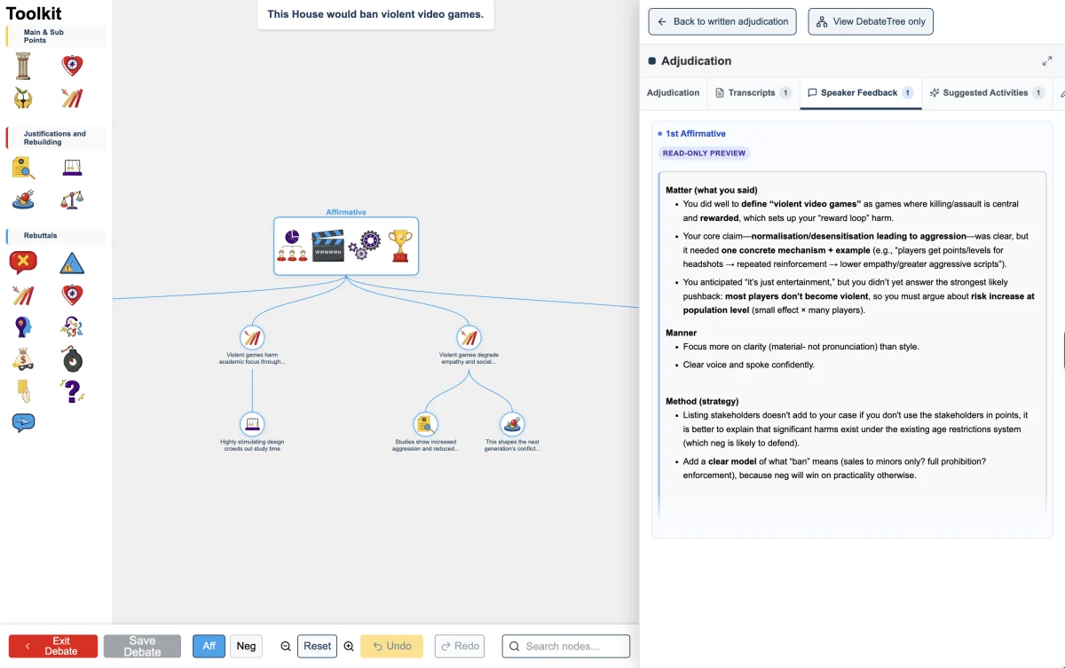Exit the debate
Viewport: 1065px width, 668px height.
click(x=53, y=646)
